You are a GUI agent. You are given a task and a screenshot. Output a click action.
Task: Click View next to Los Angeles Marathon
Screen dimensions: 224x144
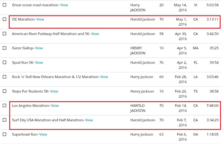click(x=55, y=105)
